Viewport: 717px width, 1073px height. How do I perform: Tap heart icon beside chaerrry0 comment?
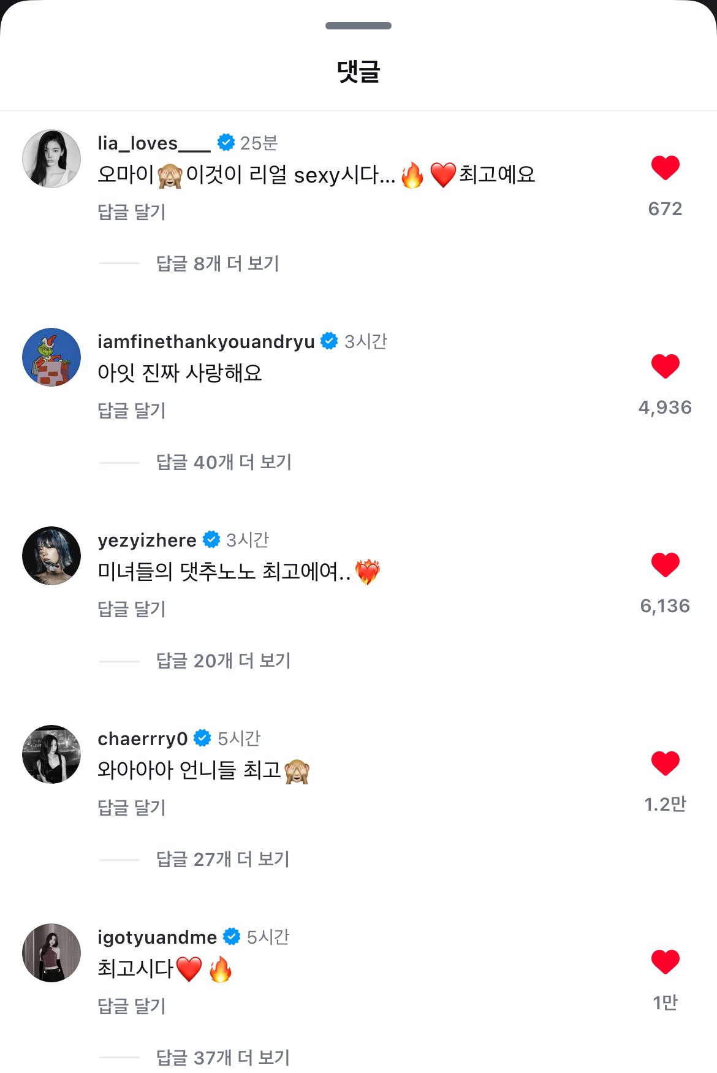coord(665,764)
